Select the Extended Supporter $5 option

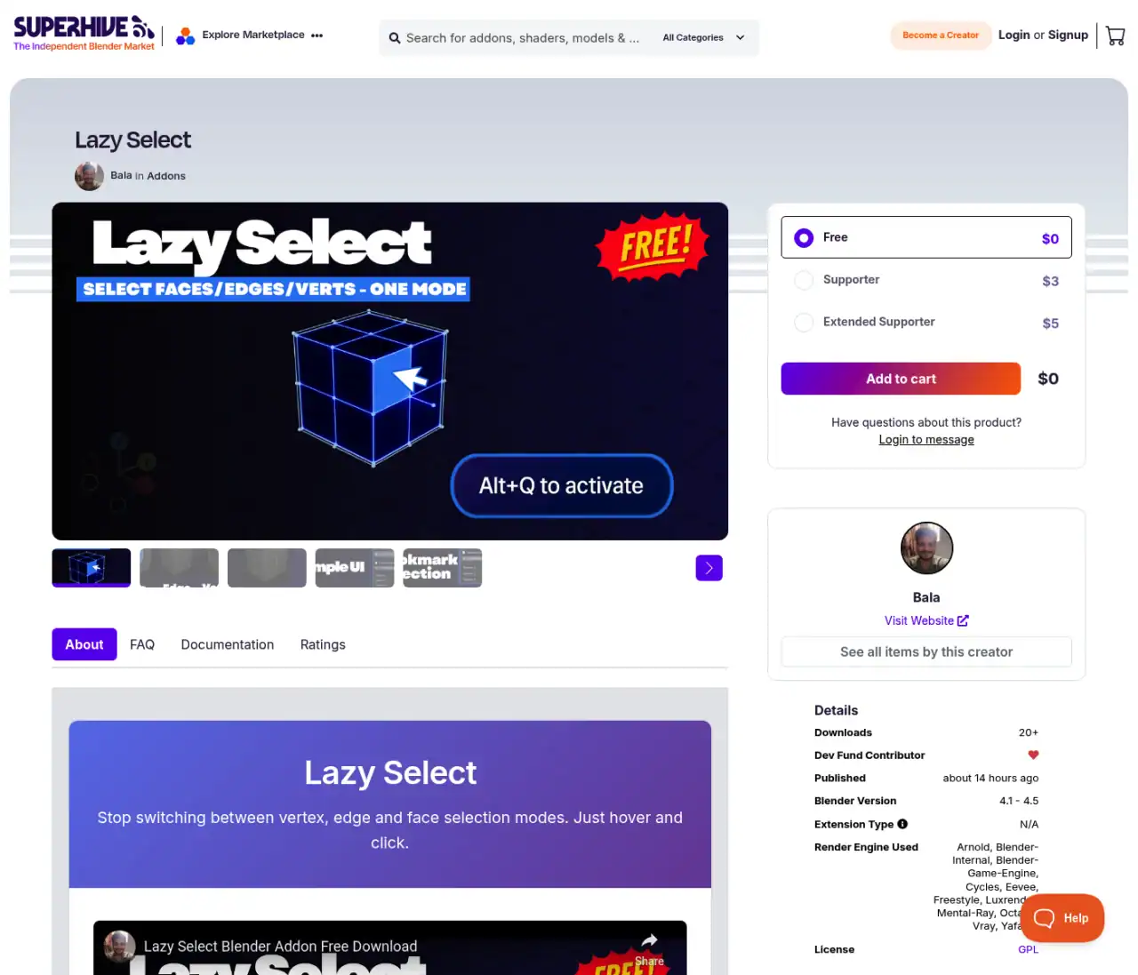click(x=926, y=322)
